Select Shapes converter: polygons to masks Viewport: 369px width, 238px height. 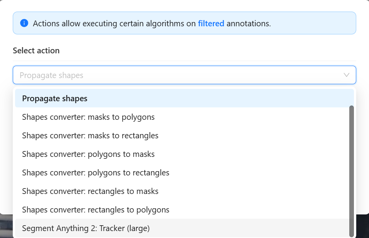coord(88,154)
